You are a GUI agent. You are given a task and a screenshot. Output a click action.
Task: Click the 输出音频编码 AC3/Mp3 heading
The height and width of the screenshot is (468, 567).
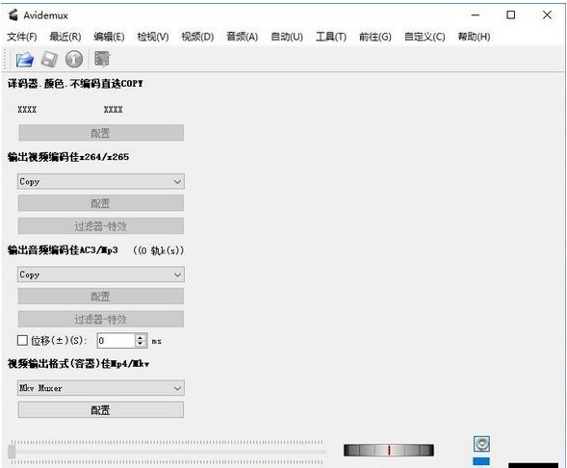coord(63,250)
